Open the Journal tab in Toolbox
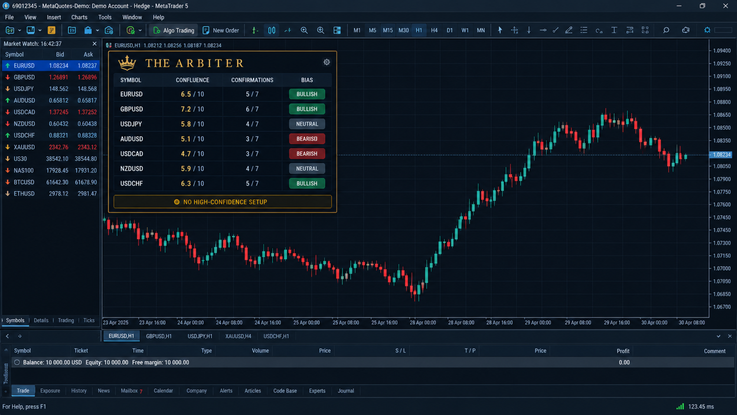 coord(346,391)
